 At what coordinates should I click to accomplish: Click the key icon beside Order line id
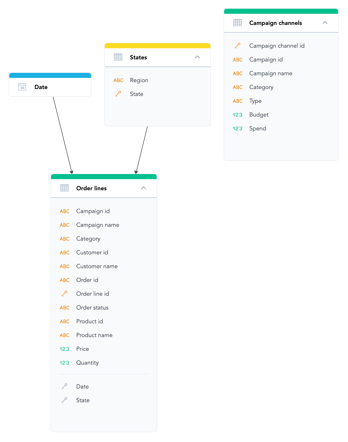pos(64,294)
